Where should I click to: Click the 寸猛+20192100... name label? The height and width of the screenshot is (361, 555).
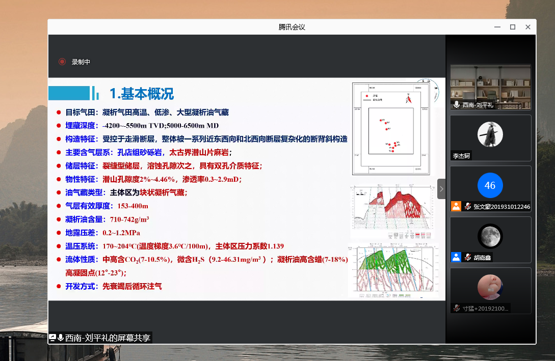click(486, 309)
